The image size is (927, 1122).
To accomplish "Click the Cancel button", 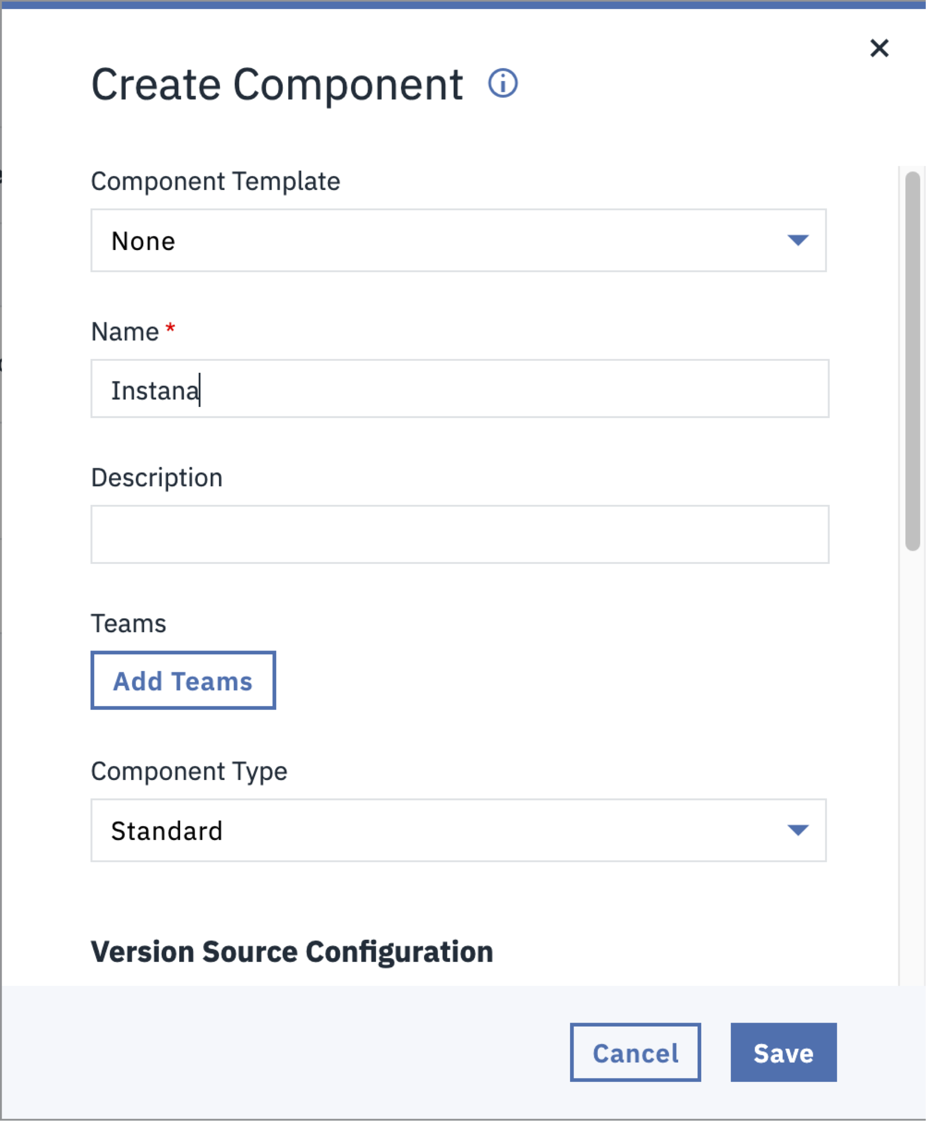I will (x=635, y=1053).
